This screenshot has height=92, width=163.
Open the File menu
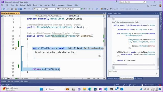tap(2, 5)
